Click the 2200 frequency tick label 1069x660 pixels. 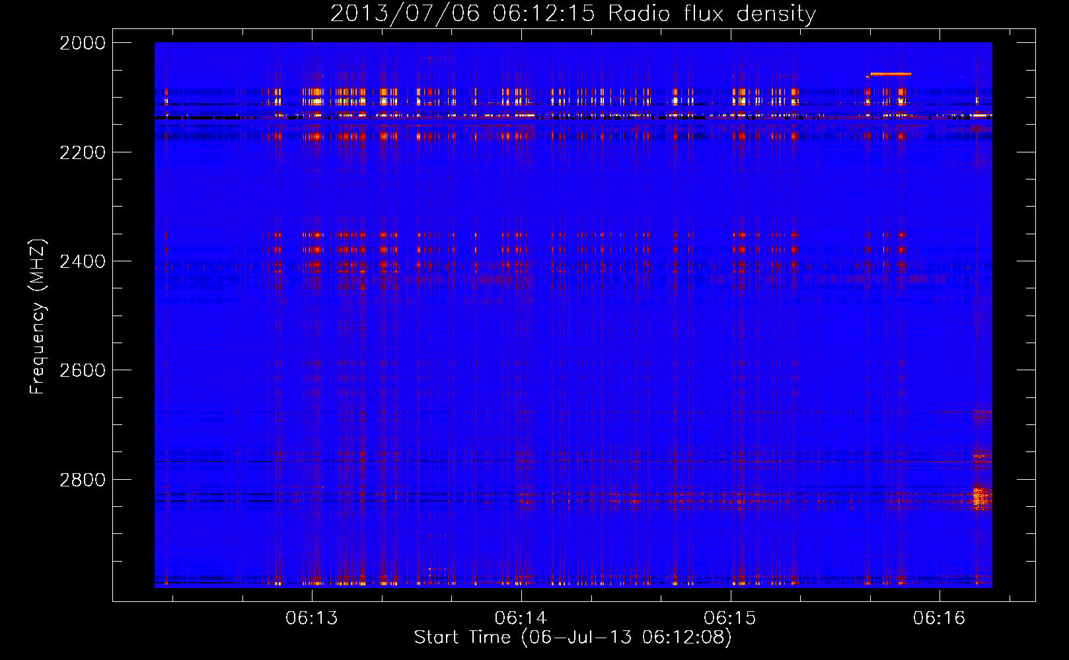[x=83, y=152]
